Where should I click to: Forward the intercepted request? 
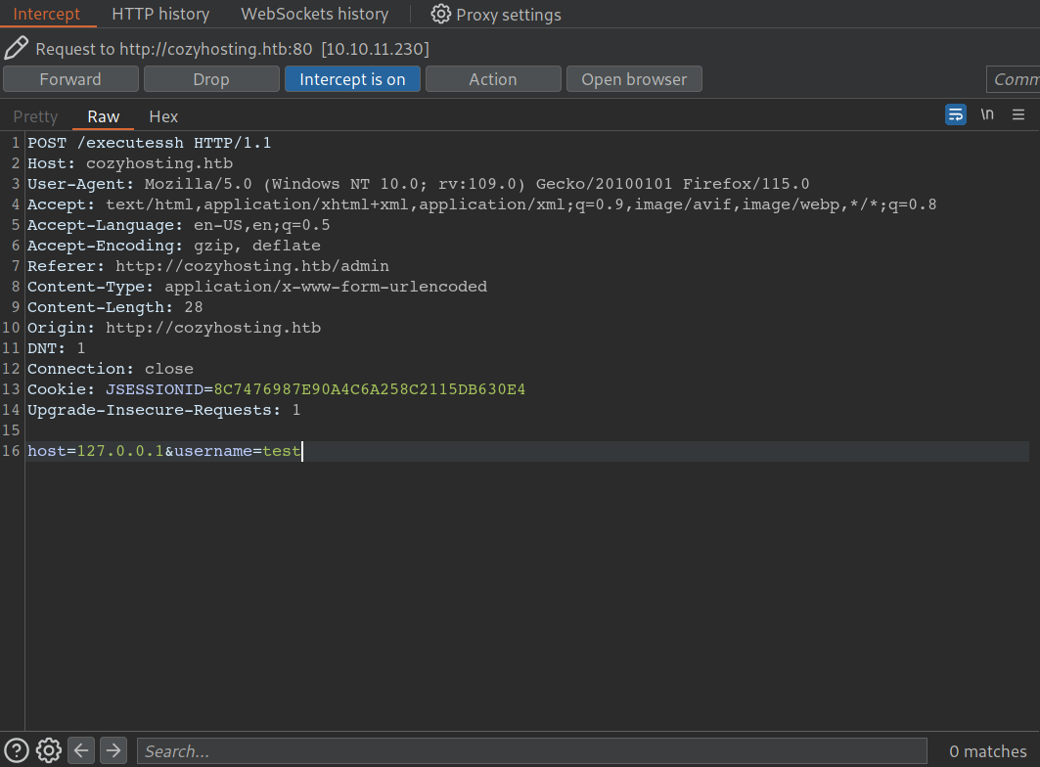click(x=70, y=79)
